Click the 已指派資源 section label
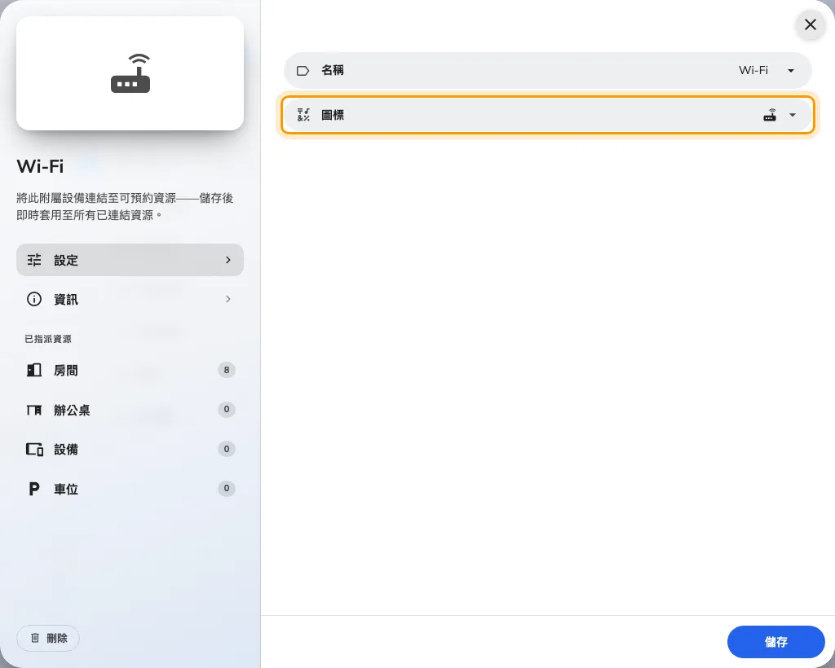Image resolution: width=835 pixels, height=668 pixels. point(48,339)
